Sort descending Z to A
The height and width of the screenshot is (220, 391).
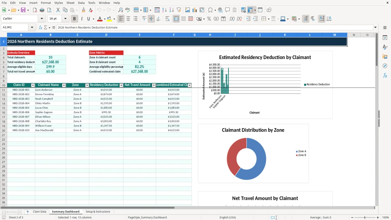171,10
